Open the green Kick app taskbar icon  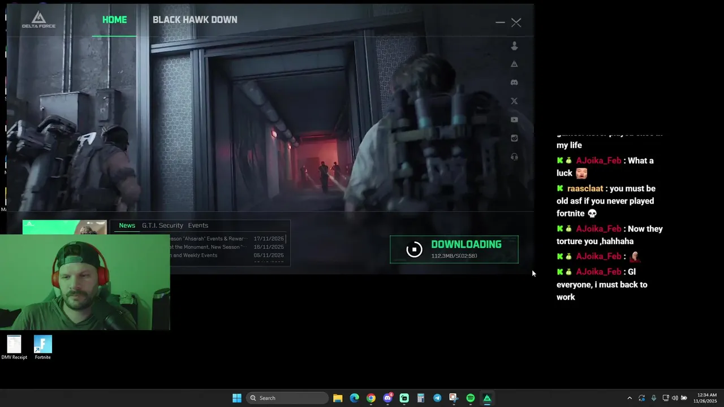tap(404, 398)
